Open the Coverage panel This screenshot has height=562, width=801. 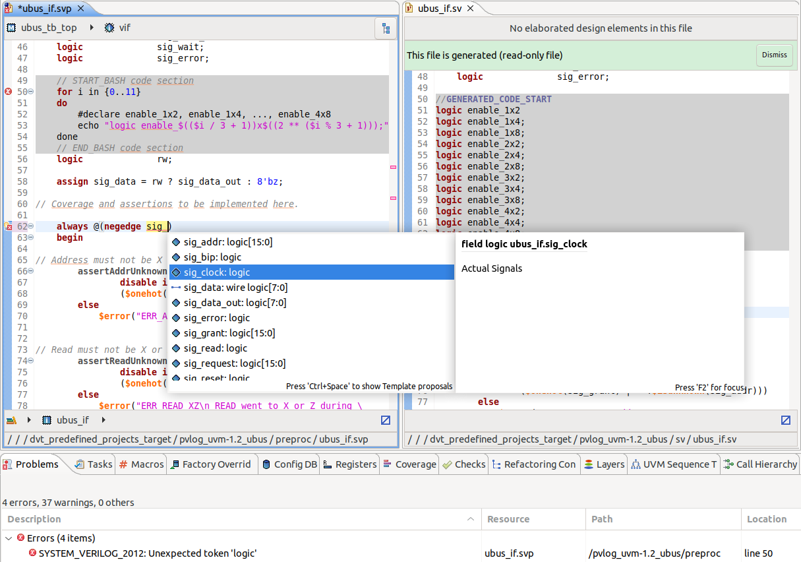click(x=409, y=464)
